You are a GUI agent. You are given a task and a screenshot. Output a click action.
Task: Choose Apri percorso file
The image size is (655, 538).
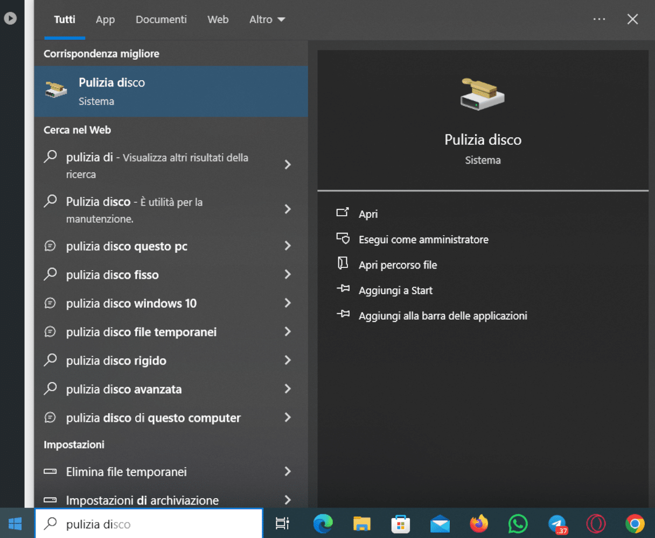click(398, 265)
